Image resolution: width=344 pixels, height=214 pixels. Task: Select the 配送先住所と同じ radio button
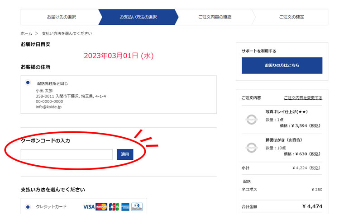(28, 83)
